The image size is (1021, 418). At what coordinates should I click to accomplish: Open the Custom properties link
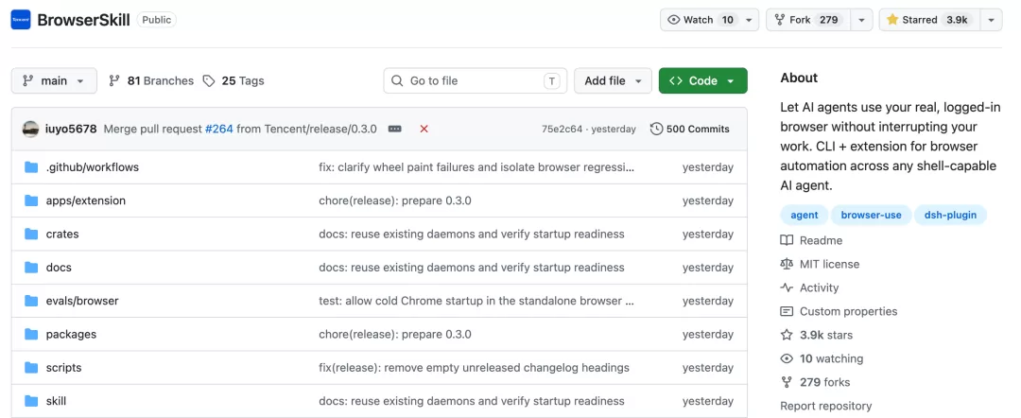tap(839, 311)
